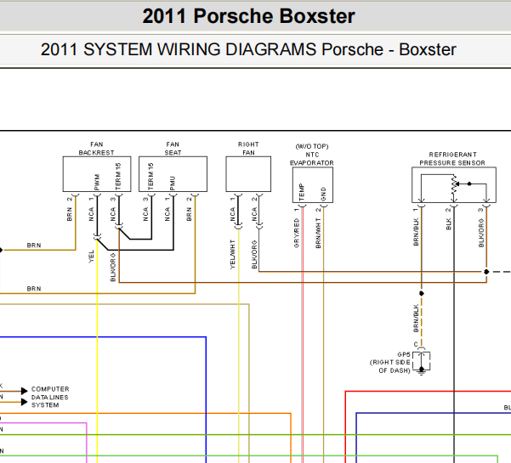Image resolution: width=511 pixels, height=463 pixels.
Task: Select the BRN/WHT wire label
Action: (x=318, y=233)
